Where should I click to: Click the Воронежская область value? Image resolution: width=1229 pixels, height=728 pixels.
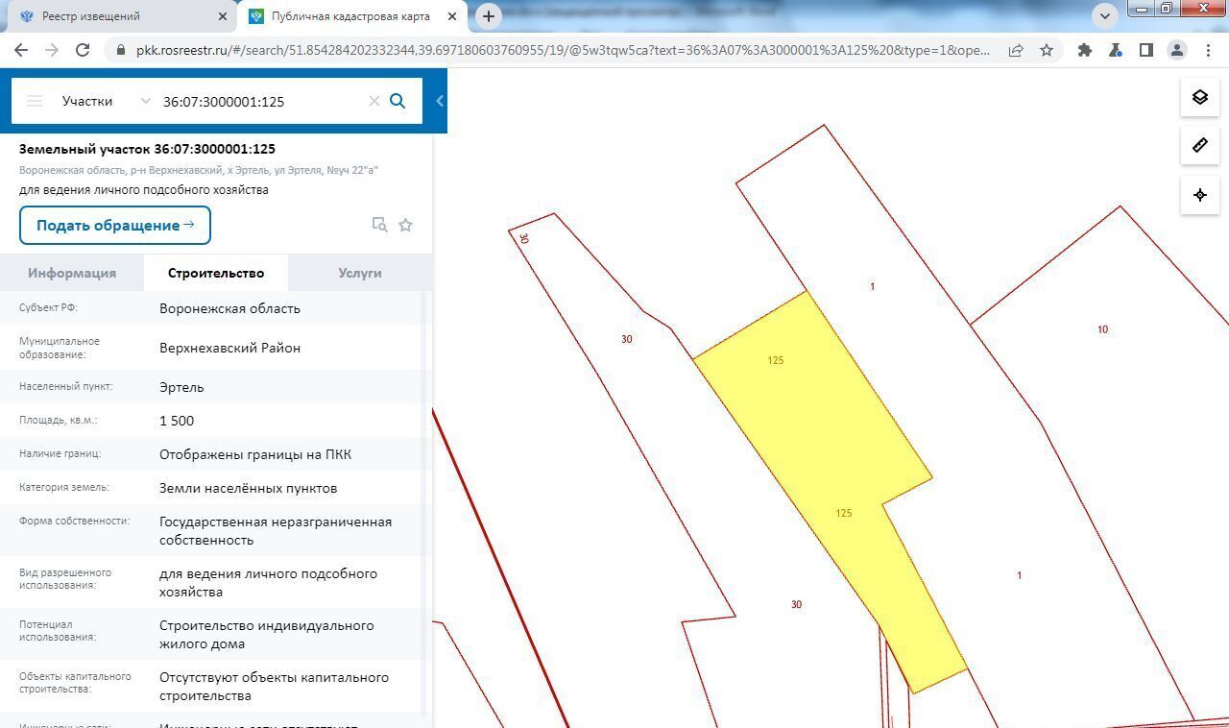pyautogui.click(x=229, y=308)
